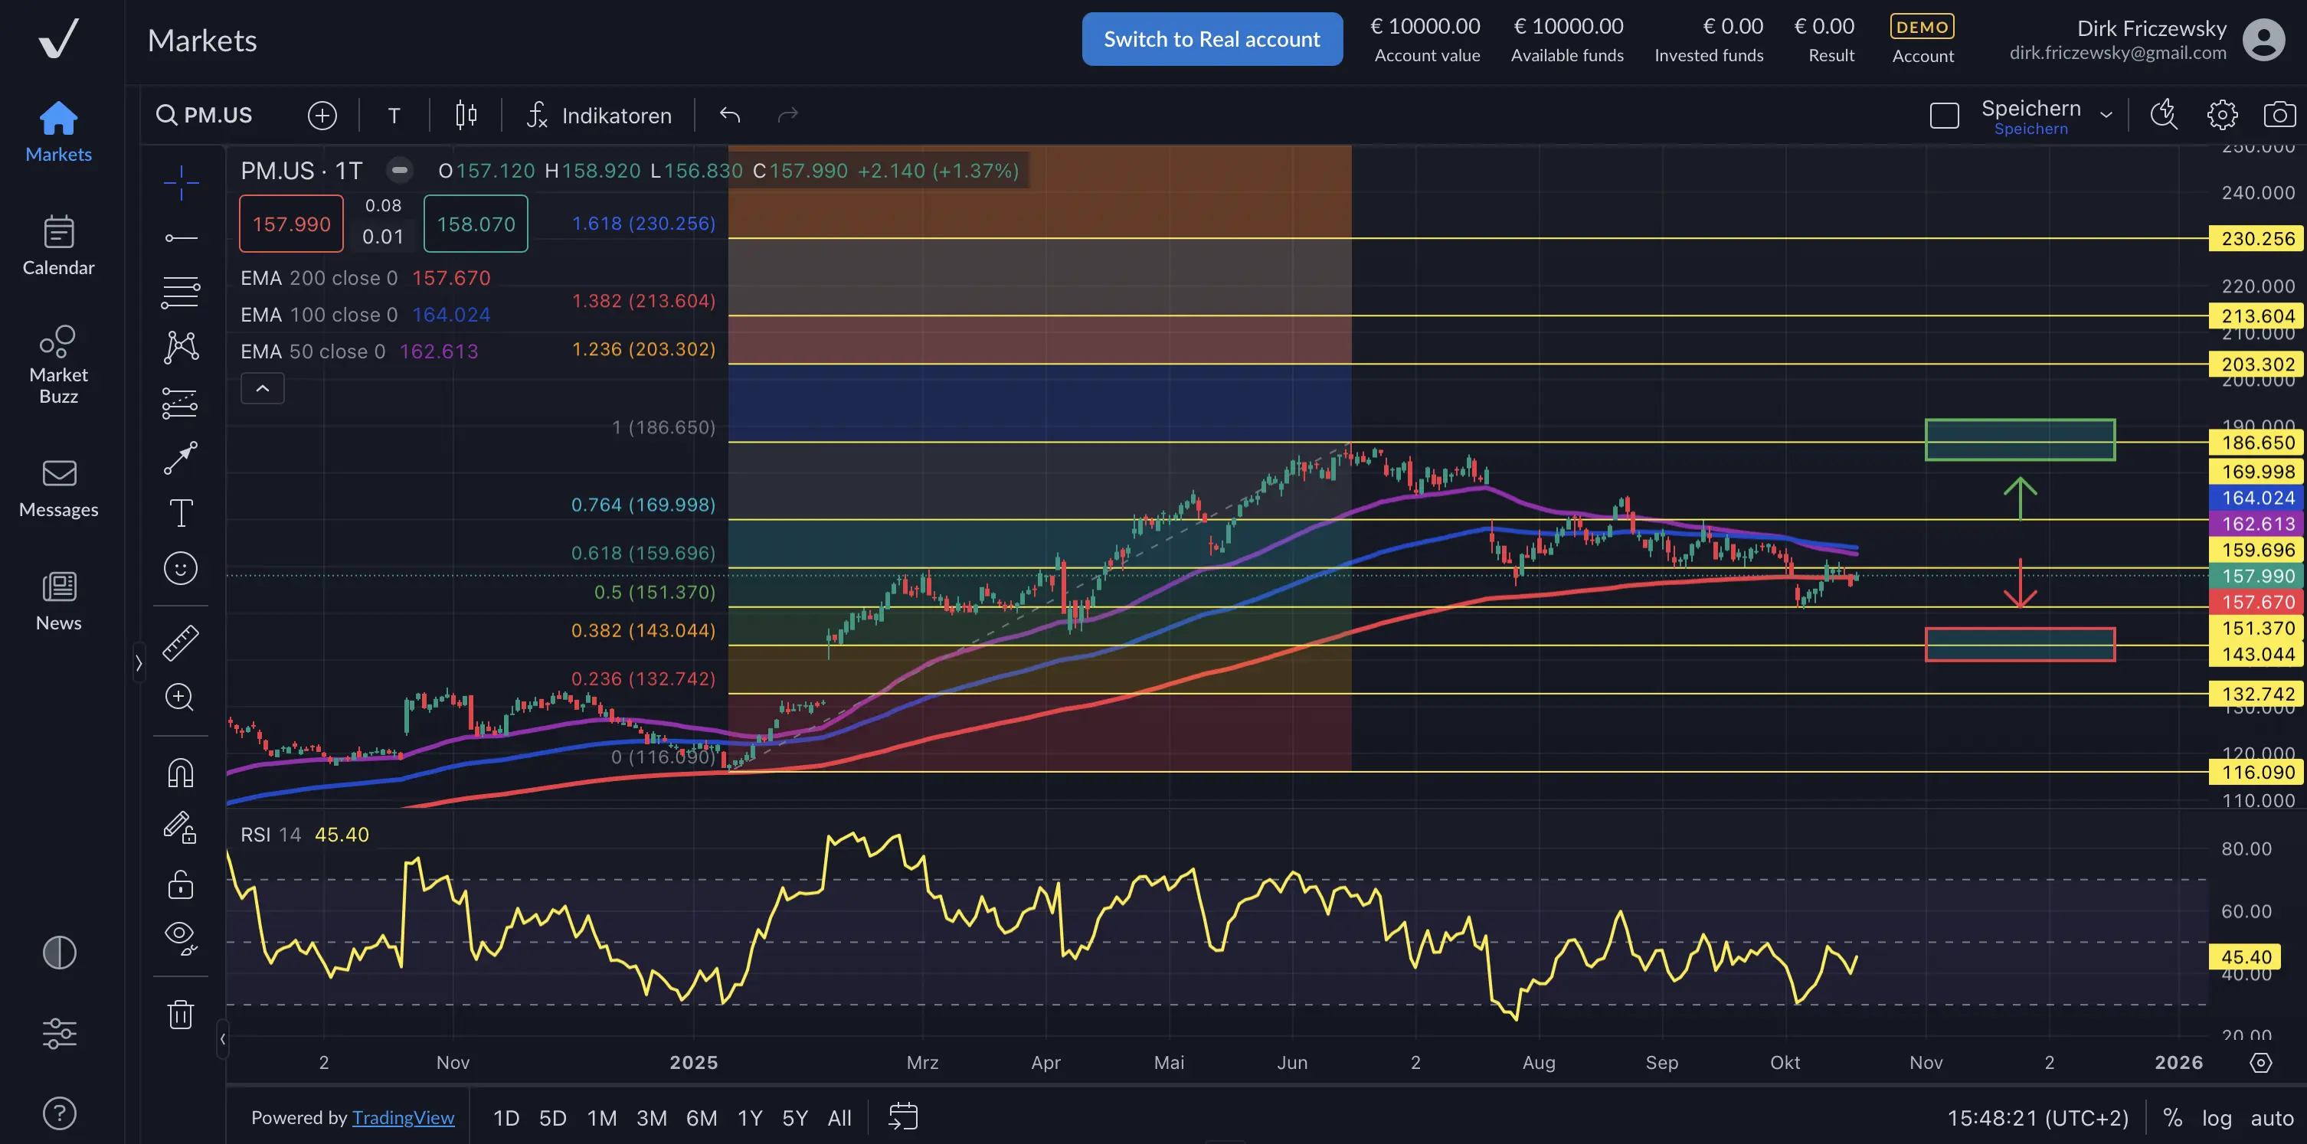Click Switch to Real account button

pos(1212,39)
